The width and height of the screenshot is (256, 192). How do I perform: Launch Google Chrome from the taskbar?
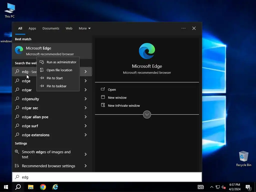43,187
